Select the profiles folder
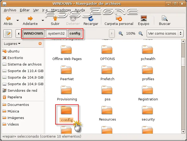This screenshot has width=187, height=141. click(148, 73)
